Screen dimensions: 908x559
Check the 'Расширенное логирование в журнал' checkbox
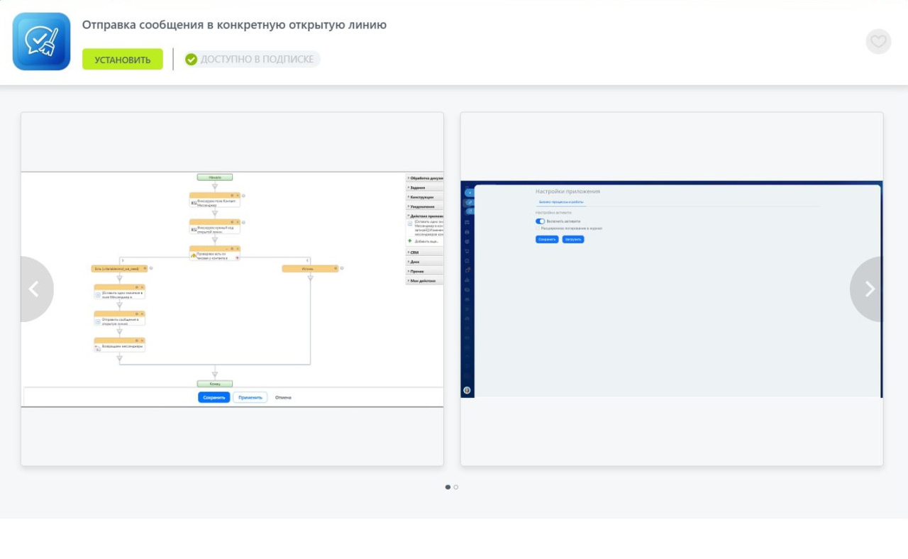pos(538,228)
